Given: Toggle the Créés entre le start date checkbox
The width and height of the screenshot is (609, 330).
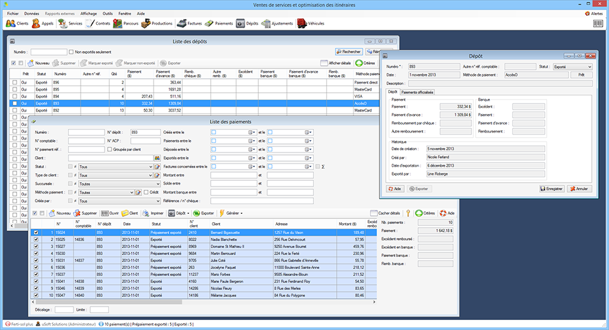Looking at the screenshot, I should (x=214, y=132).
